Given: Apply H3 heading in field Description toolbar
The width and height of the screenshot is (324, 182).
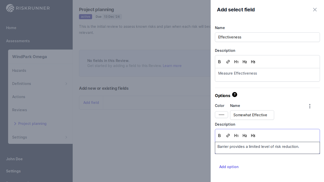Looking at the screenshot, I should 253,62.
